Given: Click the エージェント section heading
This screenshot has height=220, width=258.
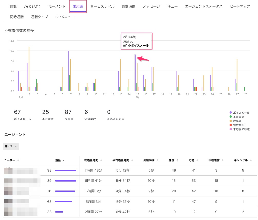Looking at the screenshot, I should [x=15, y=135].
